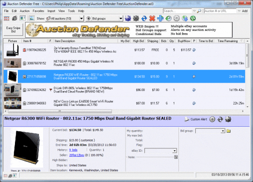The height and width of the screenshot is (182, 253).
Task: Open the Bid groups dropdown
Action: (x=121, y=19)
